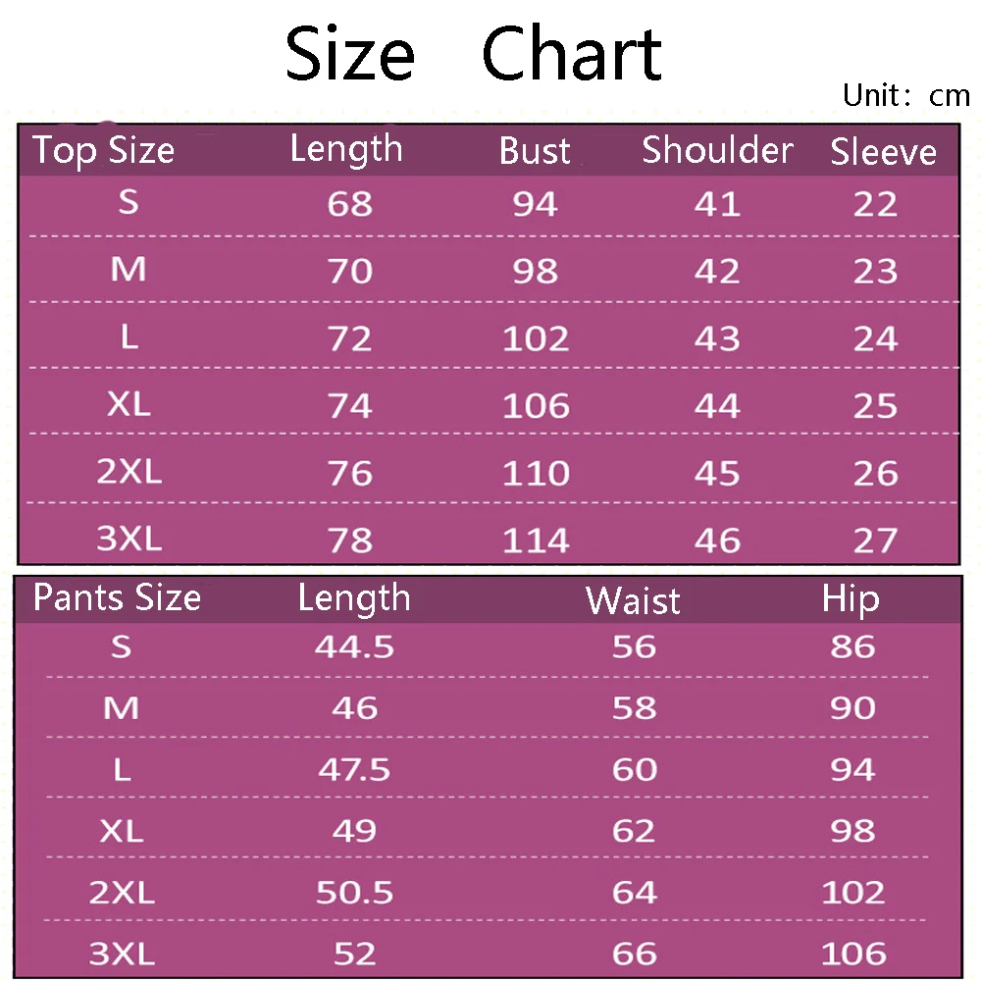
Task: Click the Waist column header
Action: pos(633,600)
